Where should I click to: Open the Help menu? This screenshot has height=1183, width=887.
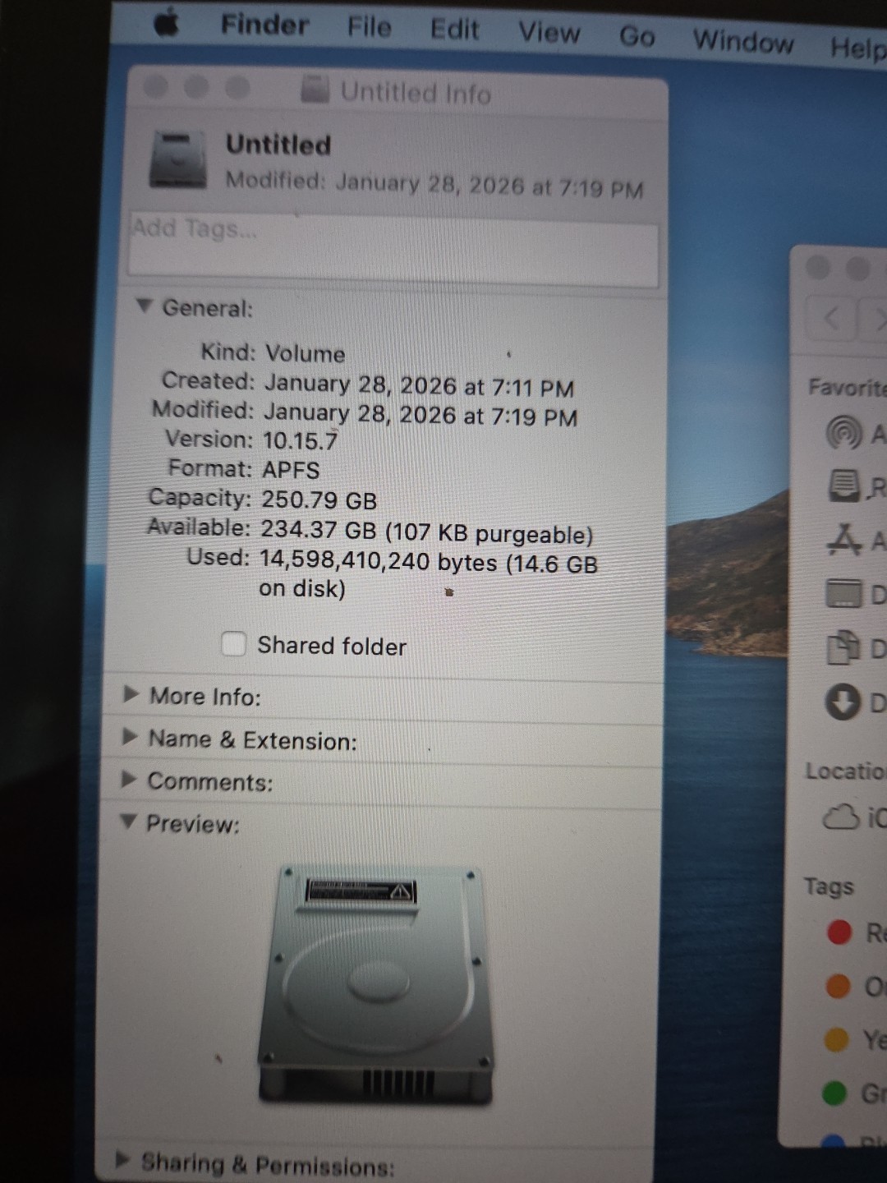coord(857,47)
